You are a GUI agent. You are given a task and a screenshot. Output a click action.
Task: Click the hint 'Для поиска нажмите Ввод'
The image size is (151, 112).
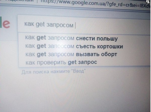54,72
